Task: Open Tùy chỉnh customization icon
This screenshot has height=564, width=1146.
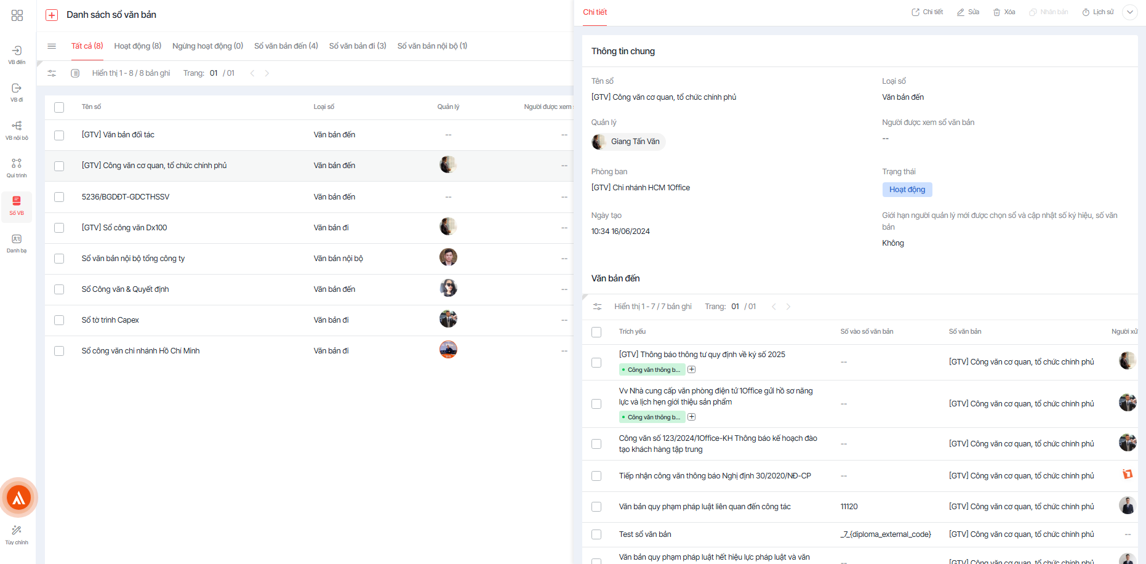Action: (x=17, y=534)
